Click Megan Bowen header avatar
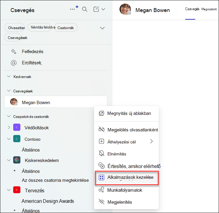 (x=125, y=9)
